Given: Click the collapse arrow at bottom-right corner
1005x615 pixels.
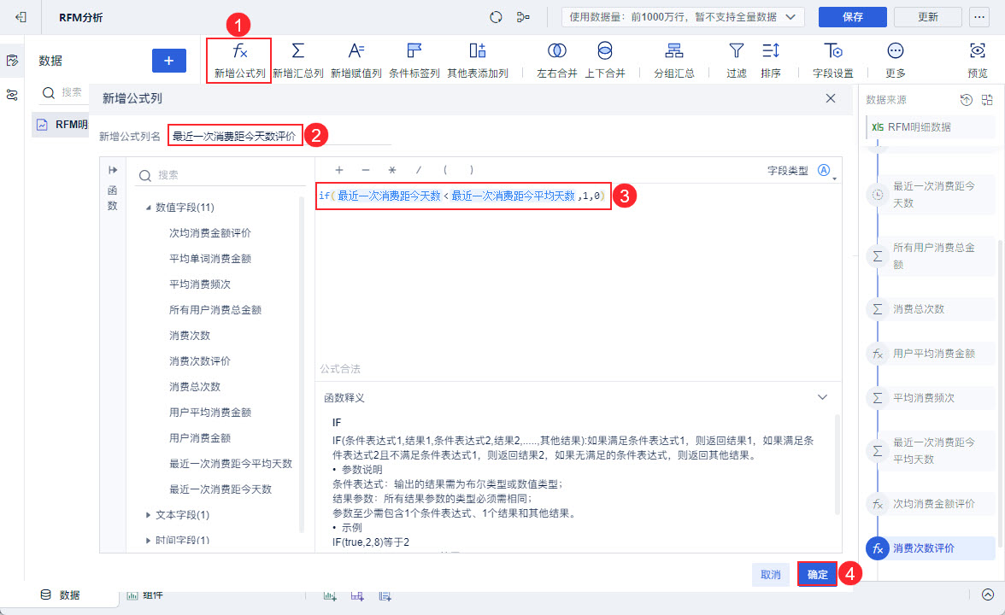Looking at the screenshot, I should click(988, 594).
